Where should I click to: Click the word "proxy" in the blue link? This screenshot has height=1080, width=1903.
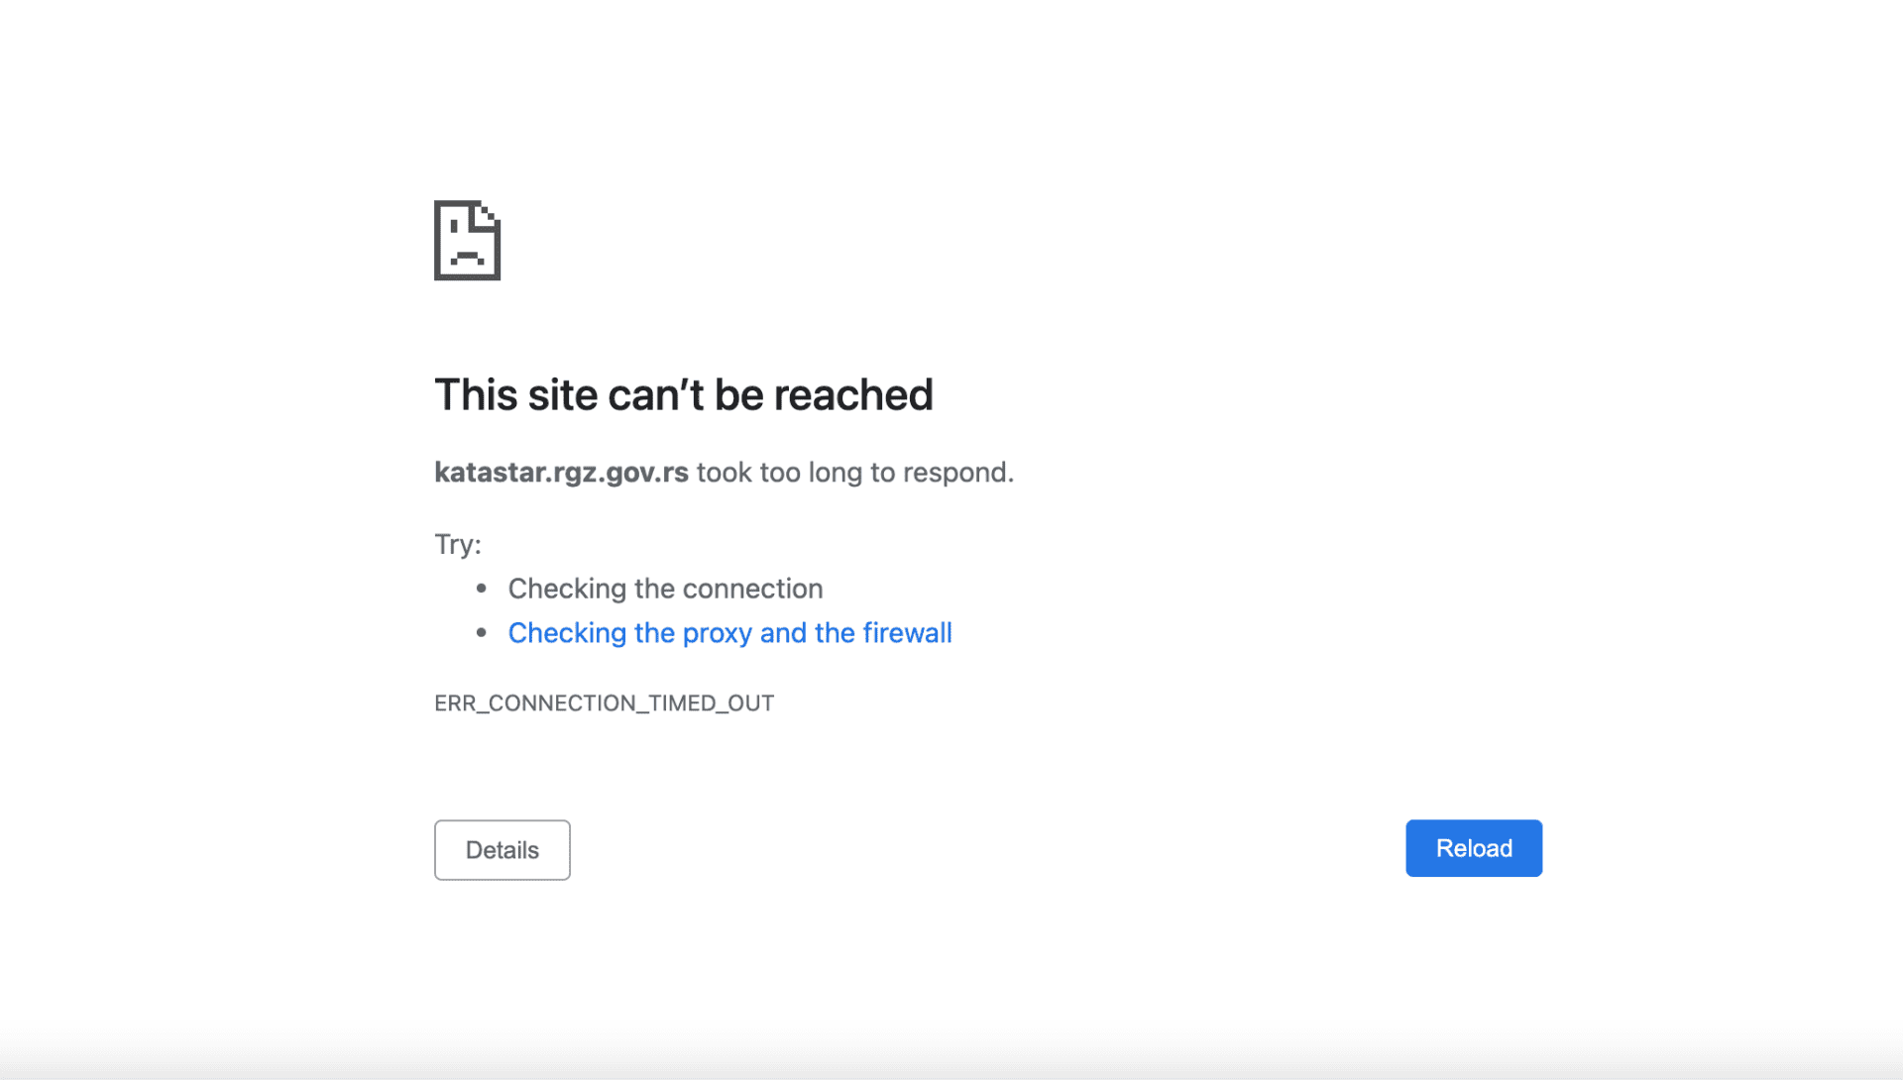[717, 633]
